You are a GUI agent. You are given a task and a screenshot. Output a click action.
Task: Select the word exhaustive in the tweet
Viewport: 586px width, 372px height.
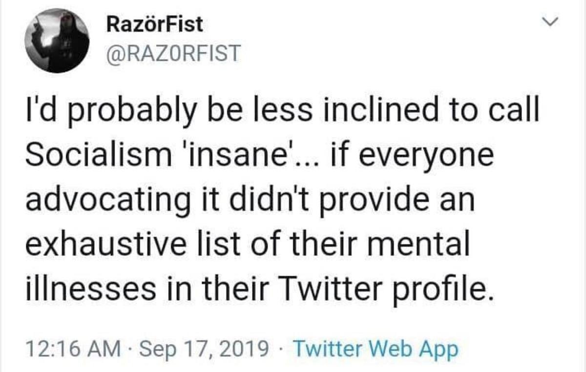tap(101, 246)
